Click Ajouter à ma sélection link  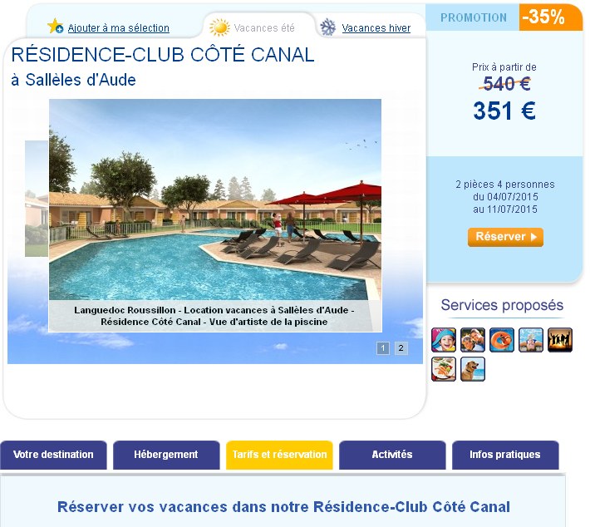click(119, 28)
